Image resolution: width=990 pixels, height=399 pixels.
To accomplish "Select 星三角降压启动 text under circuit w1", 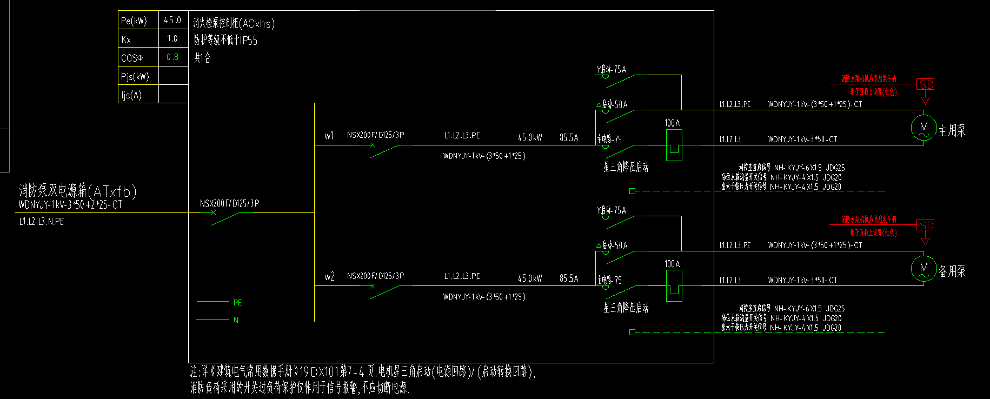I will click(x=626, y=167).
